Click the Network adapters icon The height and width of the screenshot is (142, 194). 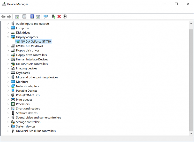13,86
